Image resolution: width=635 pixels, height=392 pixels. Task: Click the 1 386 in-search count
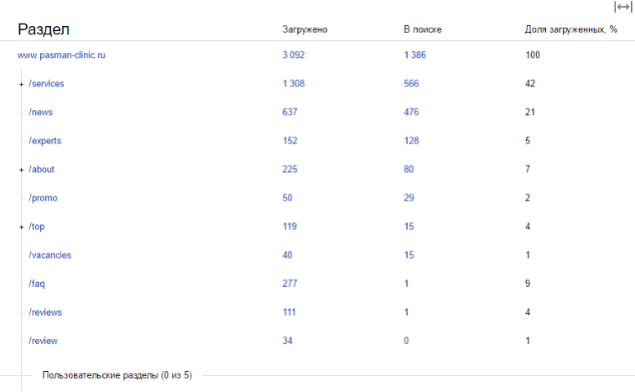click(x=414, y=55)
